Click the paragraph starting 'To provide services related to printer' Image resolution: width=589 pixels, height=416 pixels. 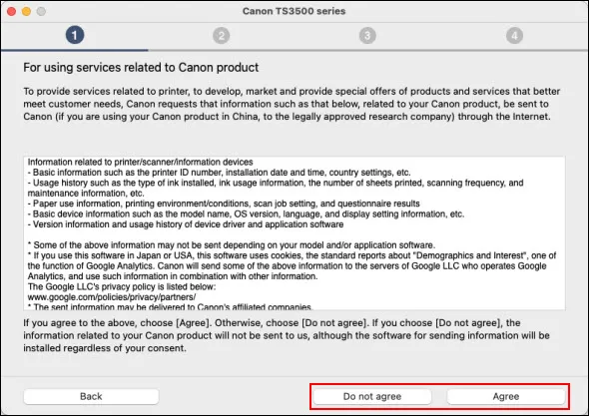click(292, 104)
